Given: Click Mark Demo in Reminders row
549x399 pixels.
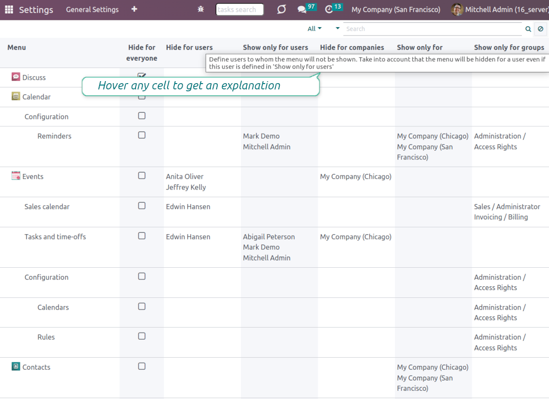Looking at the screenshot, I should [x=261, y=136].
